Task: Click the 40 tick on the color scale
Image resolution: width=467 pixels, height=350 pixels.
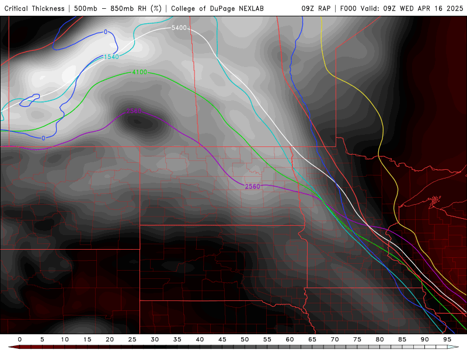Action: click(200, 339)
